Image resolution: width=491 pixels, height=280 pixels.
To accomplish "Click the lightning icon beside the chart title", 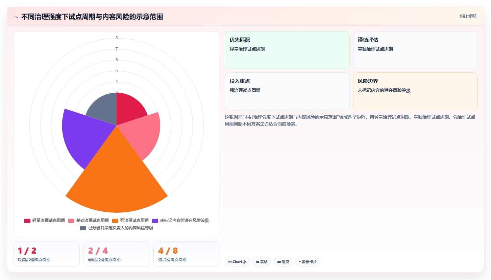I will pos(16,17).
